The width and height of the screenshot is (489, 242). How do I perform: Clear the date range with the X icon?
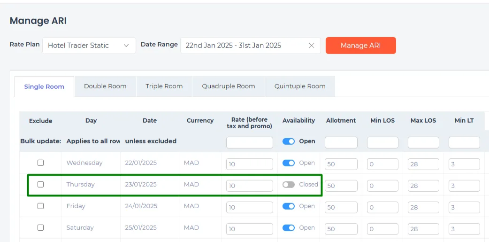pyautogui.click(x=311, y=46)
